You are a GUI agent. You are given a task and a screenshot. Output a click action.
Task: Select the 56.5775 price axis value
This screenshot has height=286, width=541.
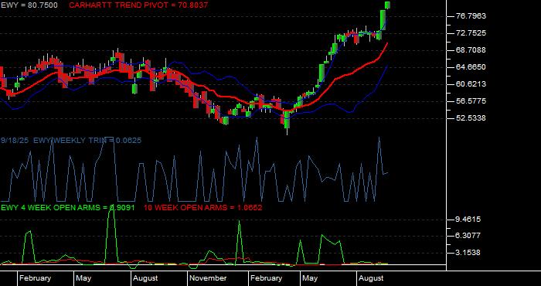471,101
